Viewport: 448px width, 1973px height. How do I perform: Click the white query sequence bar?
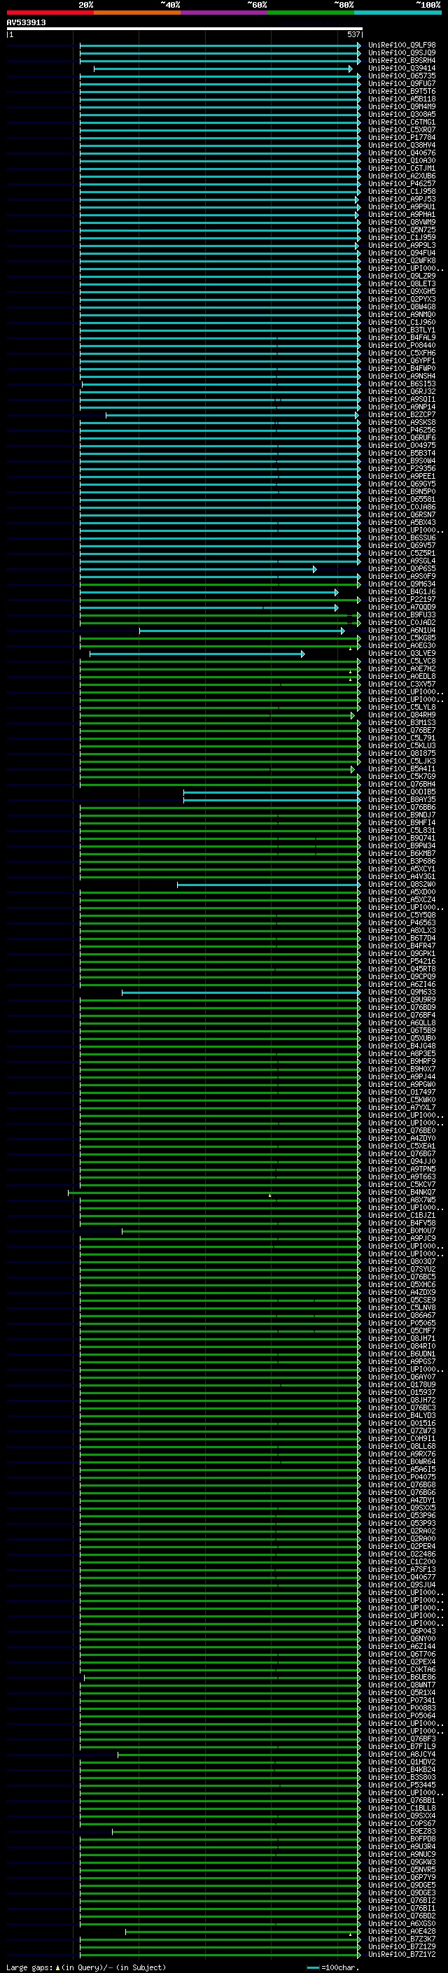tap(184, 28)
